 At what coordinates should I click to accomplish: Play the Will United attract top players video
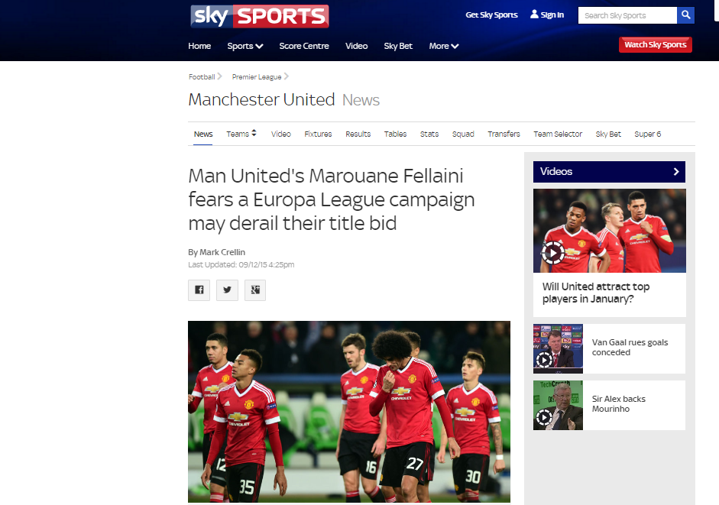[553, 253]
